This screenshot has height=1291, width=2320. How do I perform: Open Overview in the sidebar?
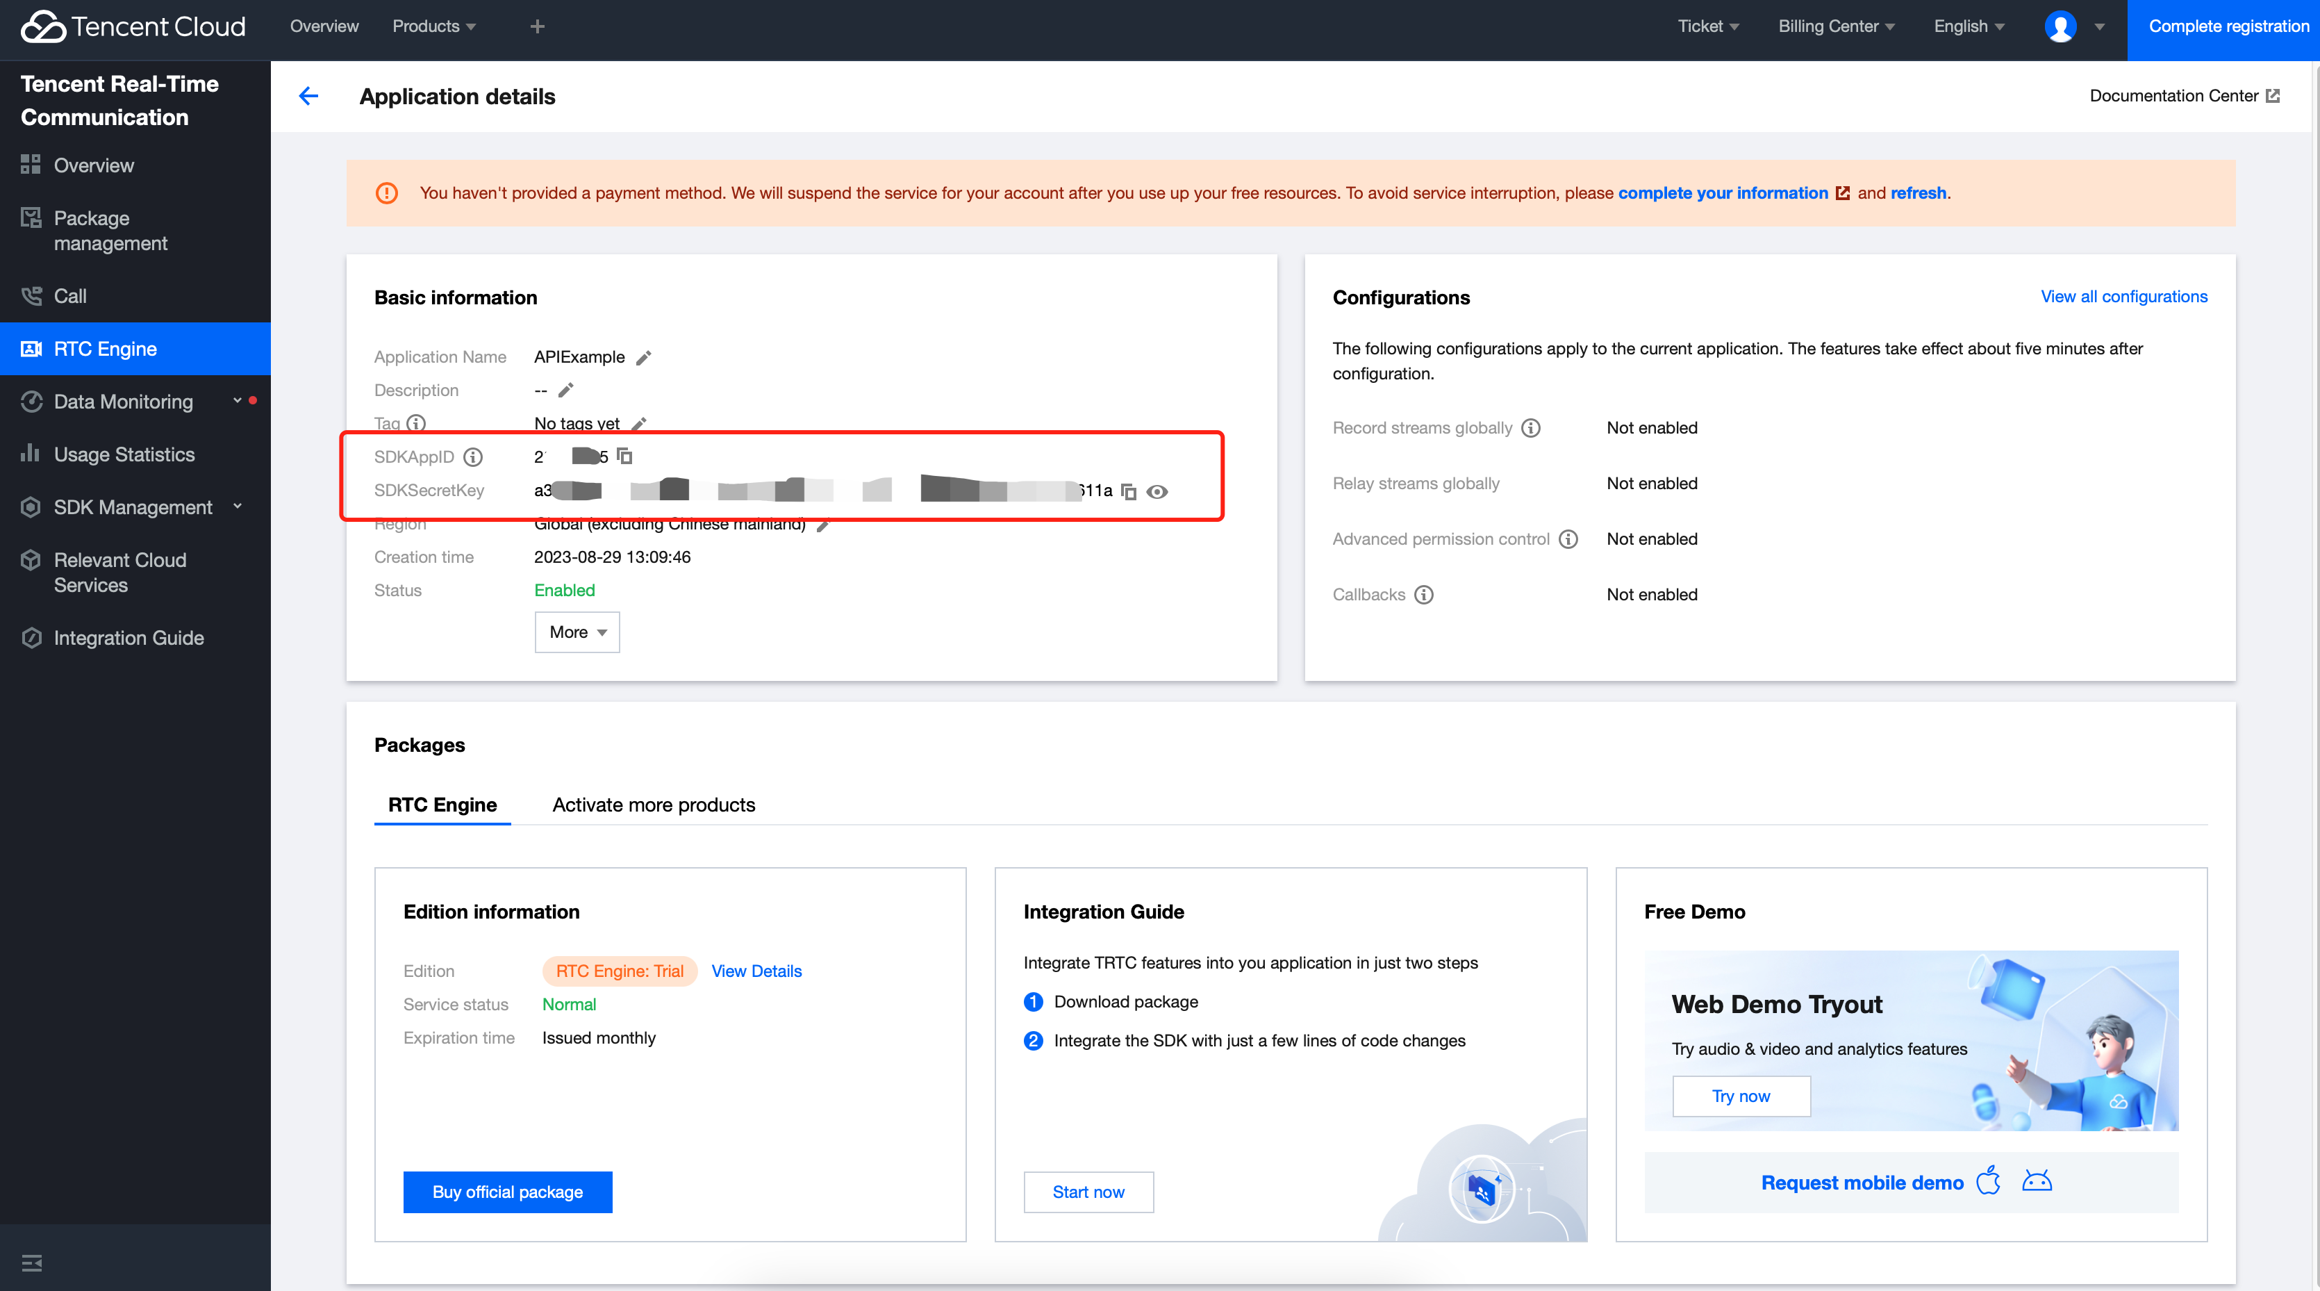pos(135,165)
